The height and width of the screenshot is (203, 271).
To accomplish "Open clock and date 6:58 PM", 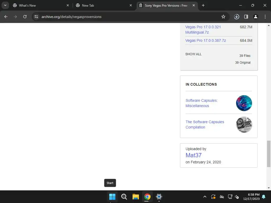I will 251,197.
